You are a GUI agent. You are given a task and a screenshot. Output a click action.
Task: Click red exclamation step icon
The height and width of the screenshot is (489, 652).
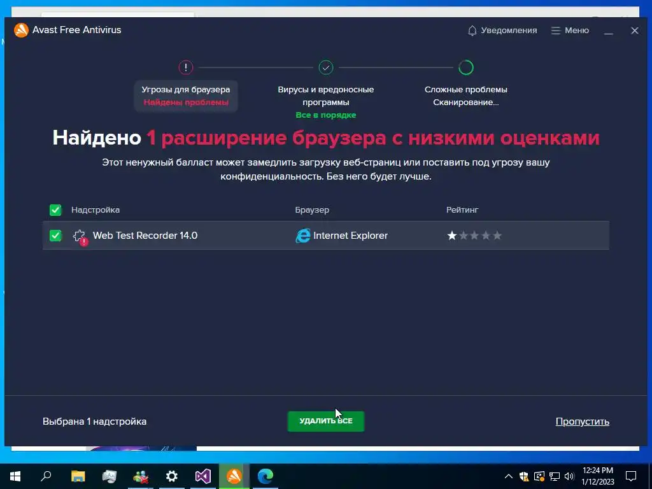(x=186, y=67)
